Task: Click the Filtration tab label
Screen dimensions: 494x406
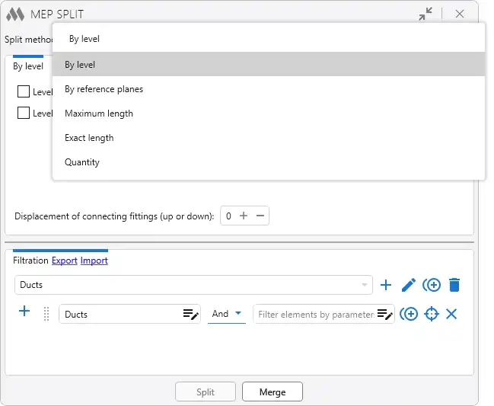Action: pyautogui.click(x=30, y=261)
